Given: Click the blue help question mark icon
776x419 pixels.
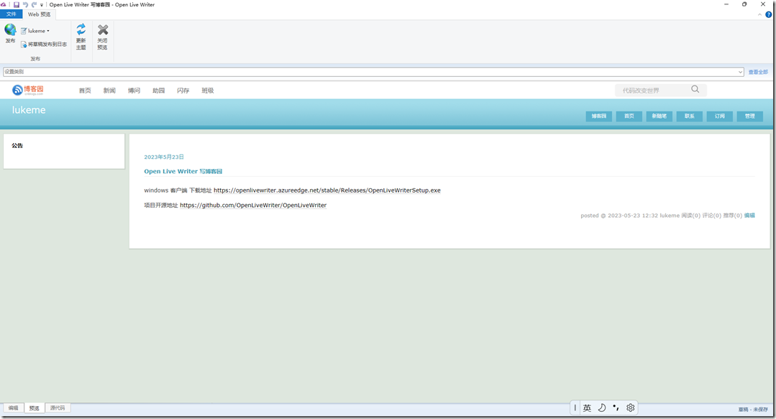Looking at the screenshot, I should click(x=769, y=15).
